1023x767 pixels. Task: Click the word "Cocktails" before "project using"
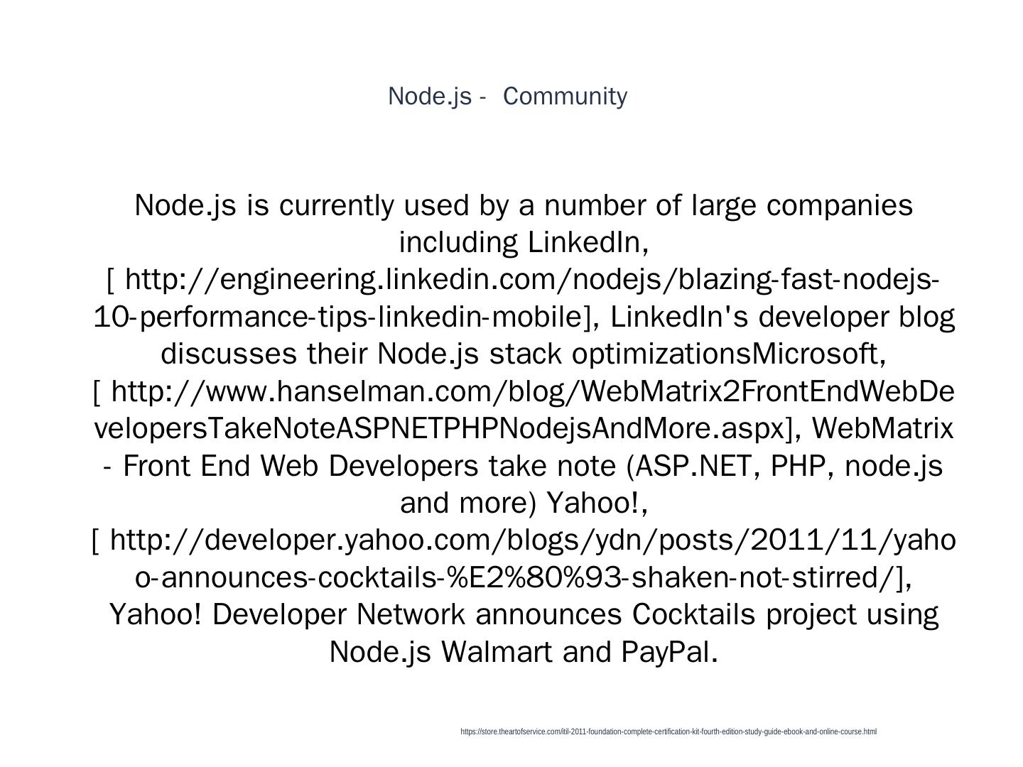pos(693,614)
